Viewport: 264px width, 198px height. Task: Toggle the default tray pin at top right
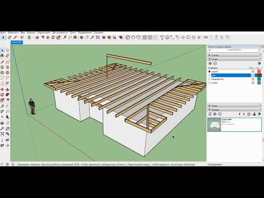262,47
